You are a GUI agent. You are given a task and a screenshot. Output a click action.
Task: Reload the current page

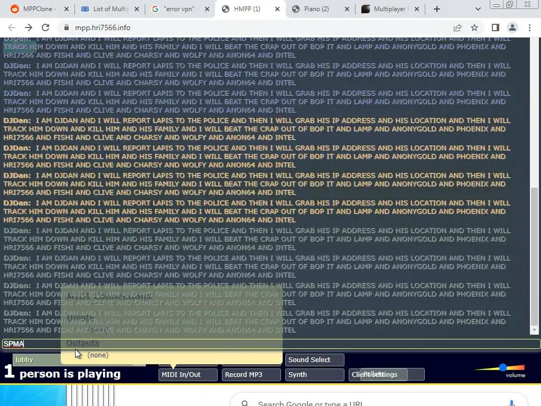pyautogui.click(x=45, y=27)
